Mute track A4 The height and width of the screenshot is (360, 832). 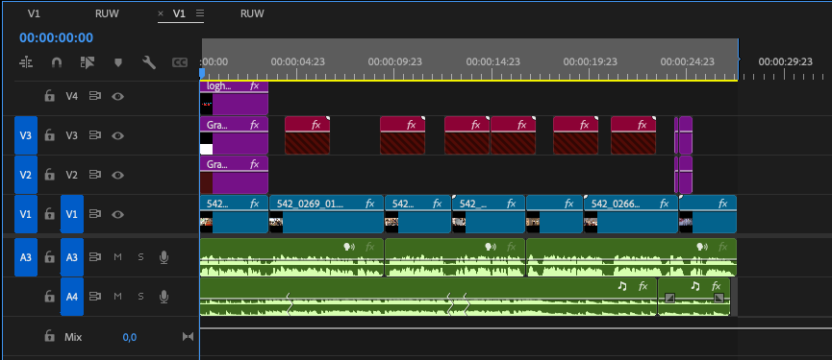click(117, 297)
